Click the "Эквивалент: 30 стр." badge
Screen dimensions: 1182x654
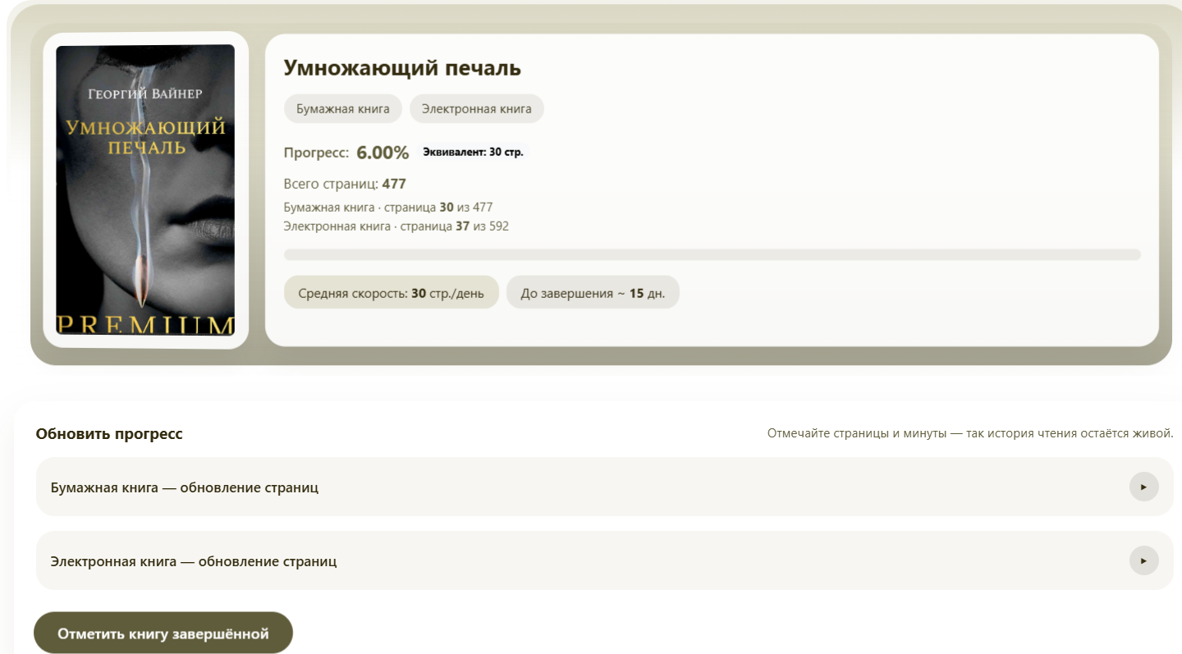[x=474, y=152]
